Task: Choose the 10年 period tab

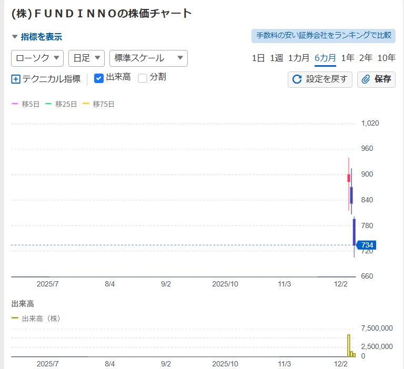Action: (387, 58)
